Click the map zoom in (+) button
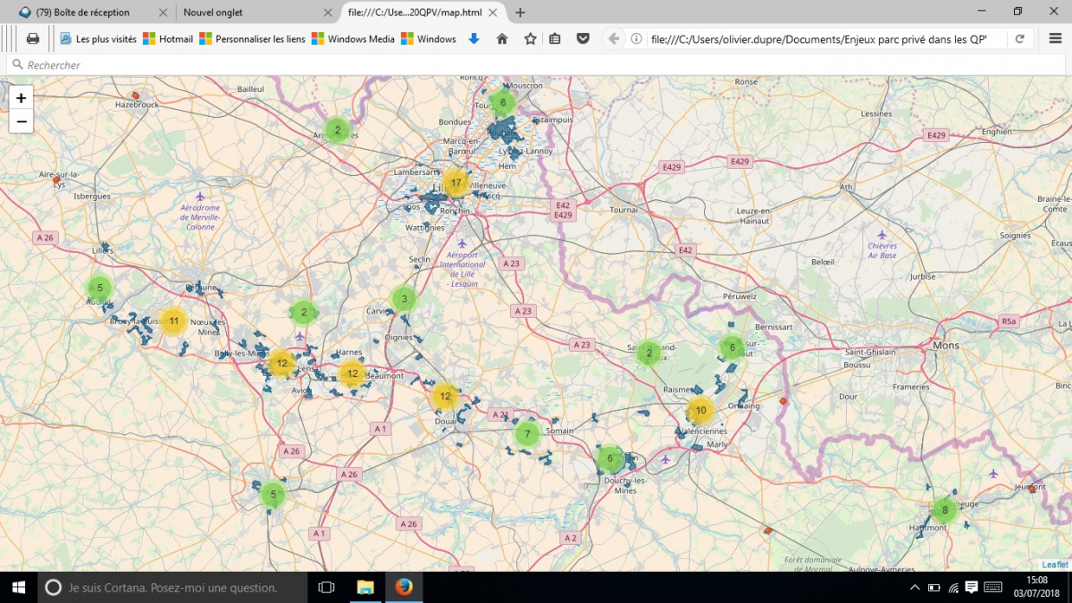This screenshot has height=603, width=1072. (x=21, y=98)
